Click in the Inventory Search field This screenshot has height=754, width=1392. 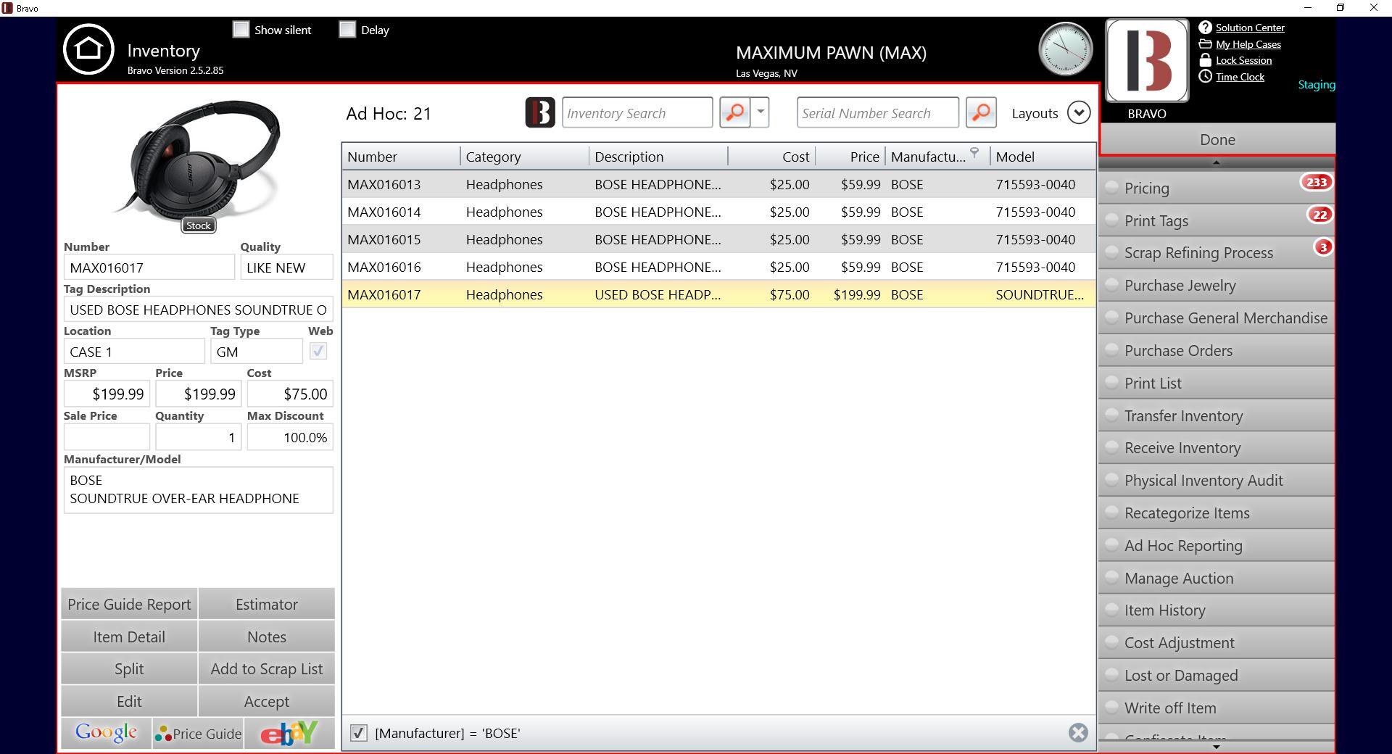(x=637, y=112)
